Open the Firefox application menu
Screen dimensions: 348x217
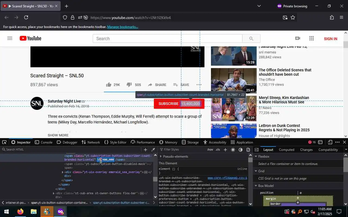(341, 18)
